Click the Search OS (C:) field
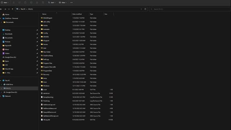Viewport: 231px width, 130px height. click(x=190, y=9)
